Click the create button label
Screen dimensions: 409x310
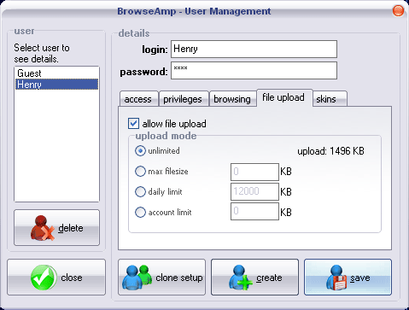(x=269, y=278)
